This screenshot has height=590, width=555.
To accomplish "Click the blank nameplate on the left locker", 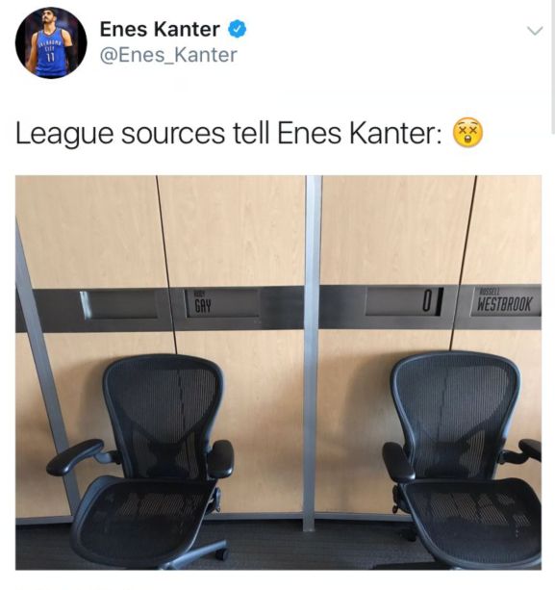I will coord(119,304).
